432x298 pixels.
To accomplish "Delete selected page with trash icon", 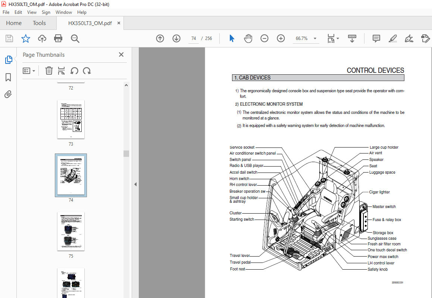I will pos(49,71).
